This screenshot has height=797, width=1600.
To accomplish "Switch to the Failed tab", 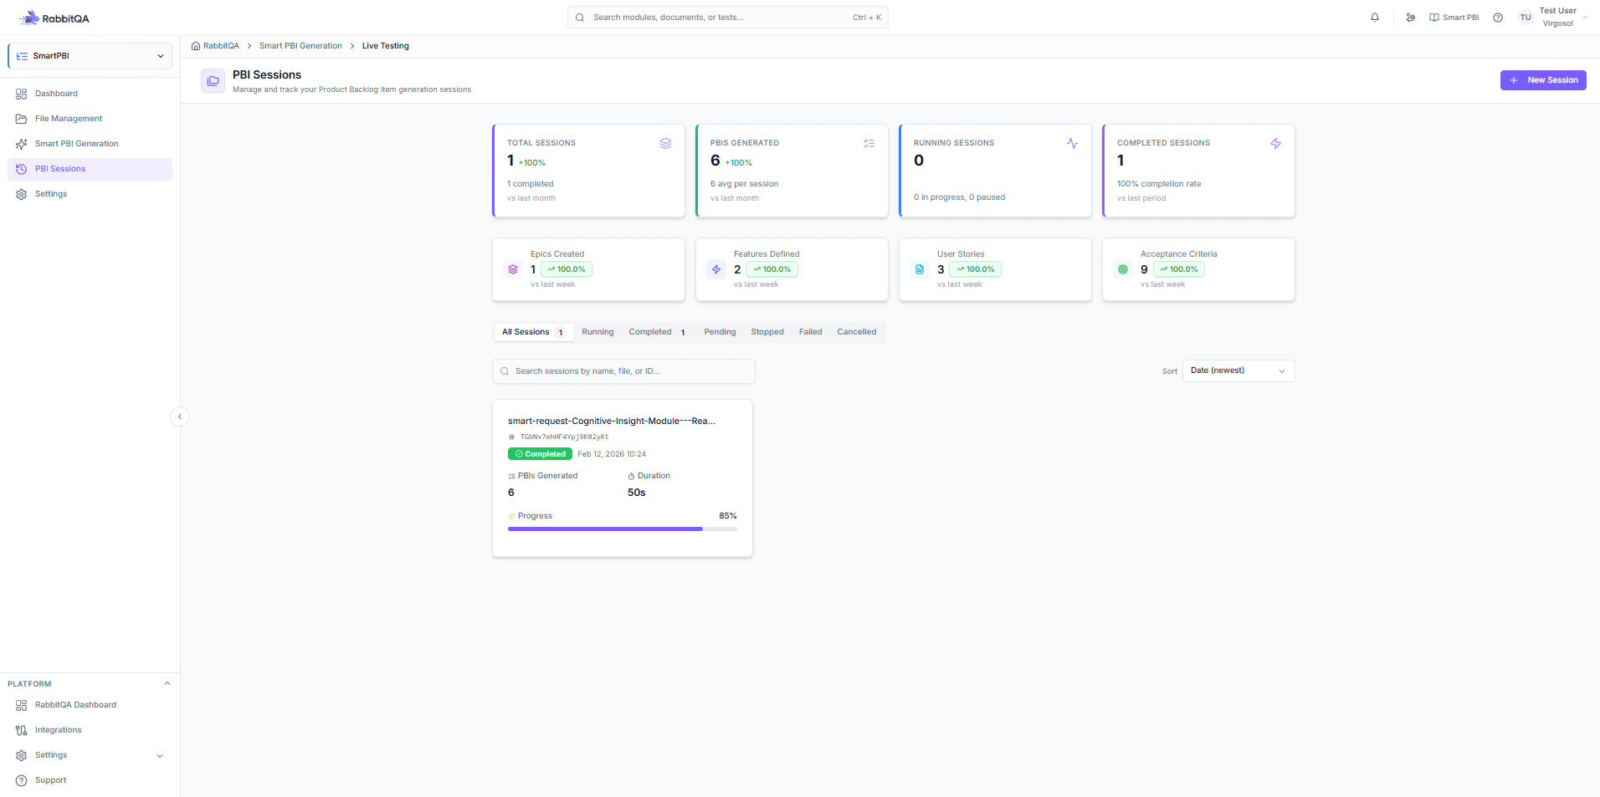I will (x=810, y=332).
